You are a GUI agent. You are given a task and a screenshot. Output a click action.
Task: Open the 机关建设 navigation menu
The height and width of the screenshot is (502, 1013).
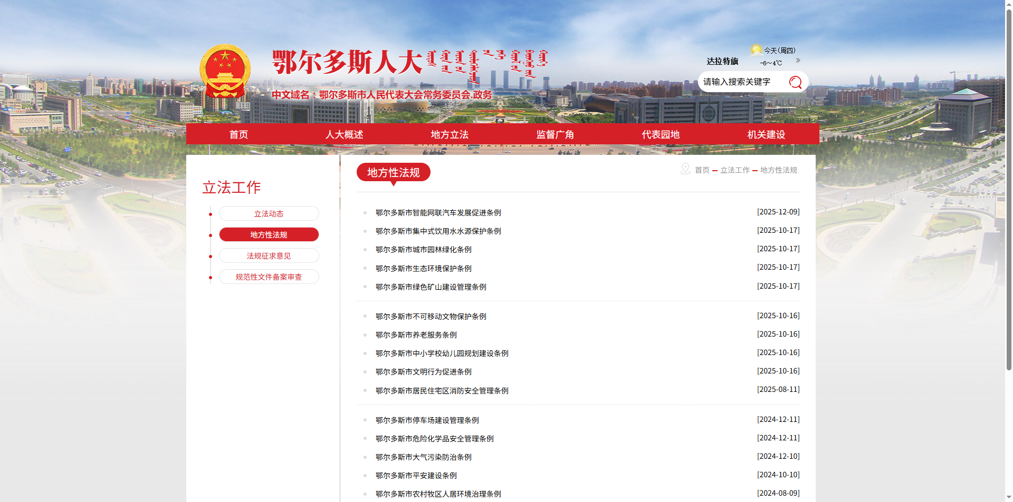coord(767,134)
